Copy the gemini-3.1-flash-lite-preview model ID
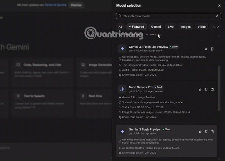The height and width of the screenshot is (161, 225). [x=212, y=49]
